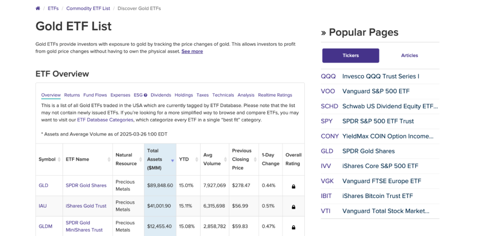480x236 pixels.
Task: Click the $41,001.90 total assets cell
Action: (x=159, y=206)
